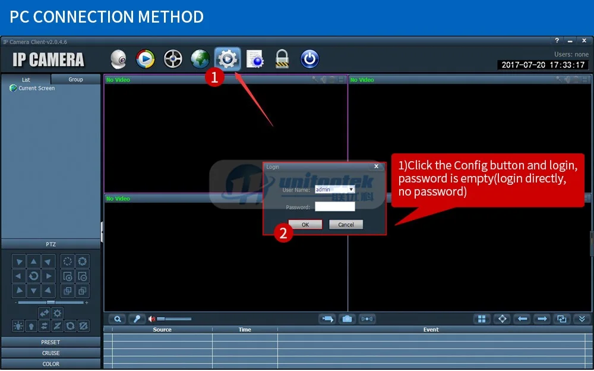
Task: Click the focus near overlapping squares icon
Action: [68, 291]
